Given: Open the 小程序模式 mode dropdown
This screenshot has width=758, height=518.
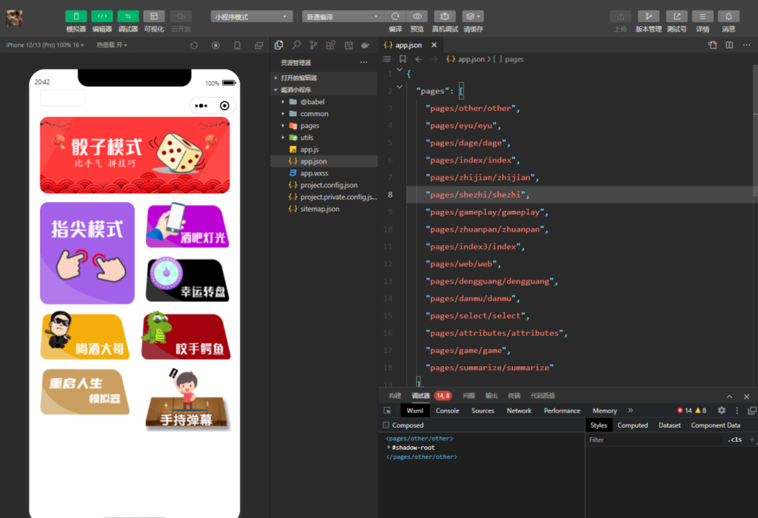Looking at the screenshot, I should point(252,16).
